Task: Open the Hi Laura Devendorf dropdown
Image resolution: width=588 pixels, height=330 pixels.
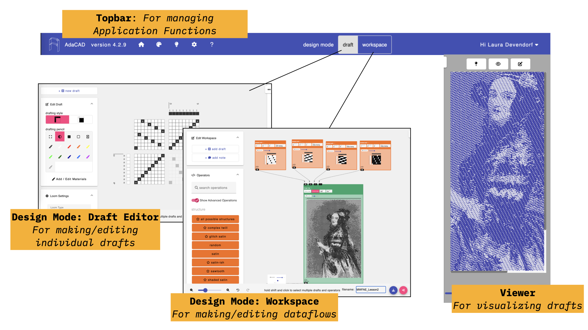Action: coord(509,45)
